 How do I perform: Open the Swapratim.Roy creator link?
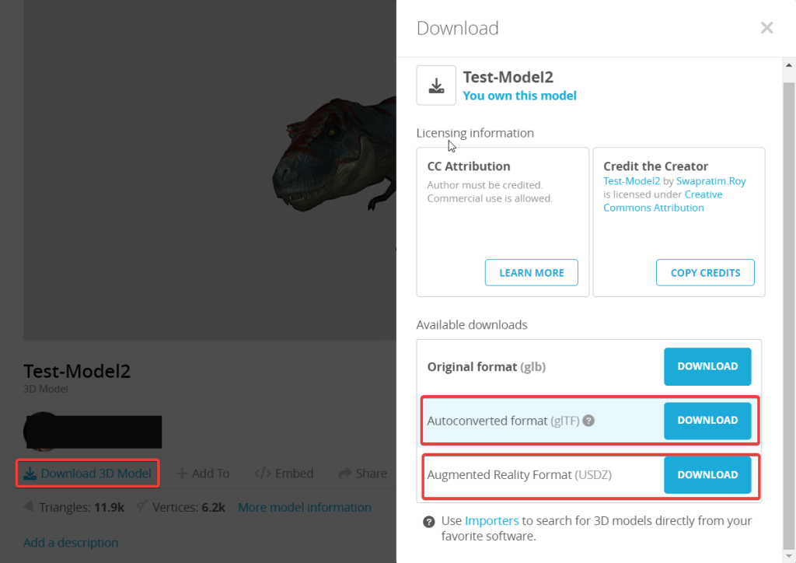pyautogui.click(x=710, y=181)
